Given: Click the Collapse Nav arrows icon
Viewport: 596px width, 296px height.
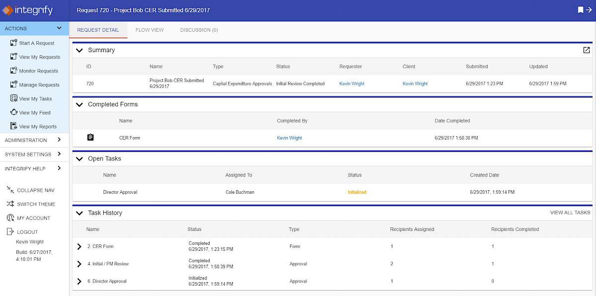Looking at the screenshot, I should pyautogui.click(x=10, y=190).
